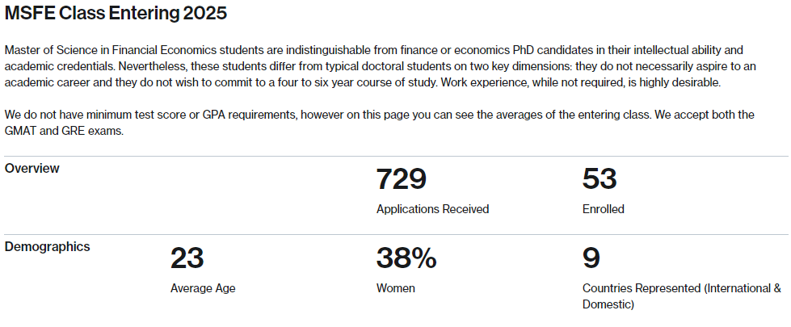Viewport: 791px width, 327px height.
Task: Click the Demographics section heading
Action: (47, 247)
